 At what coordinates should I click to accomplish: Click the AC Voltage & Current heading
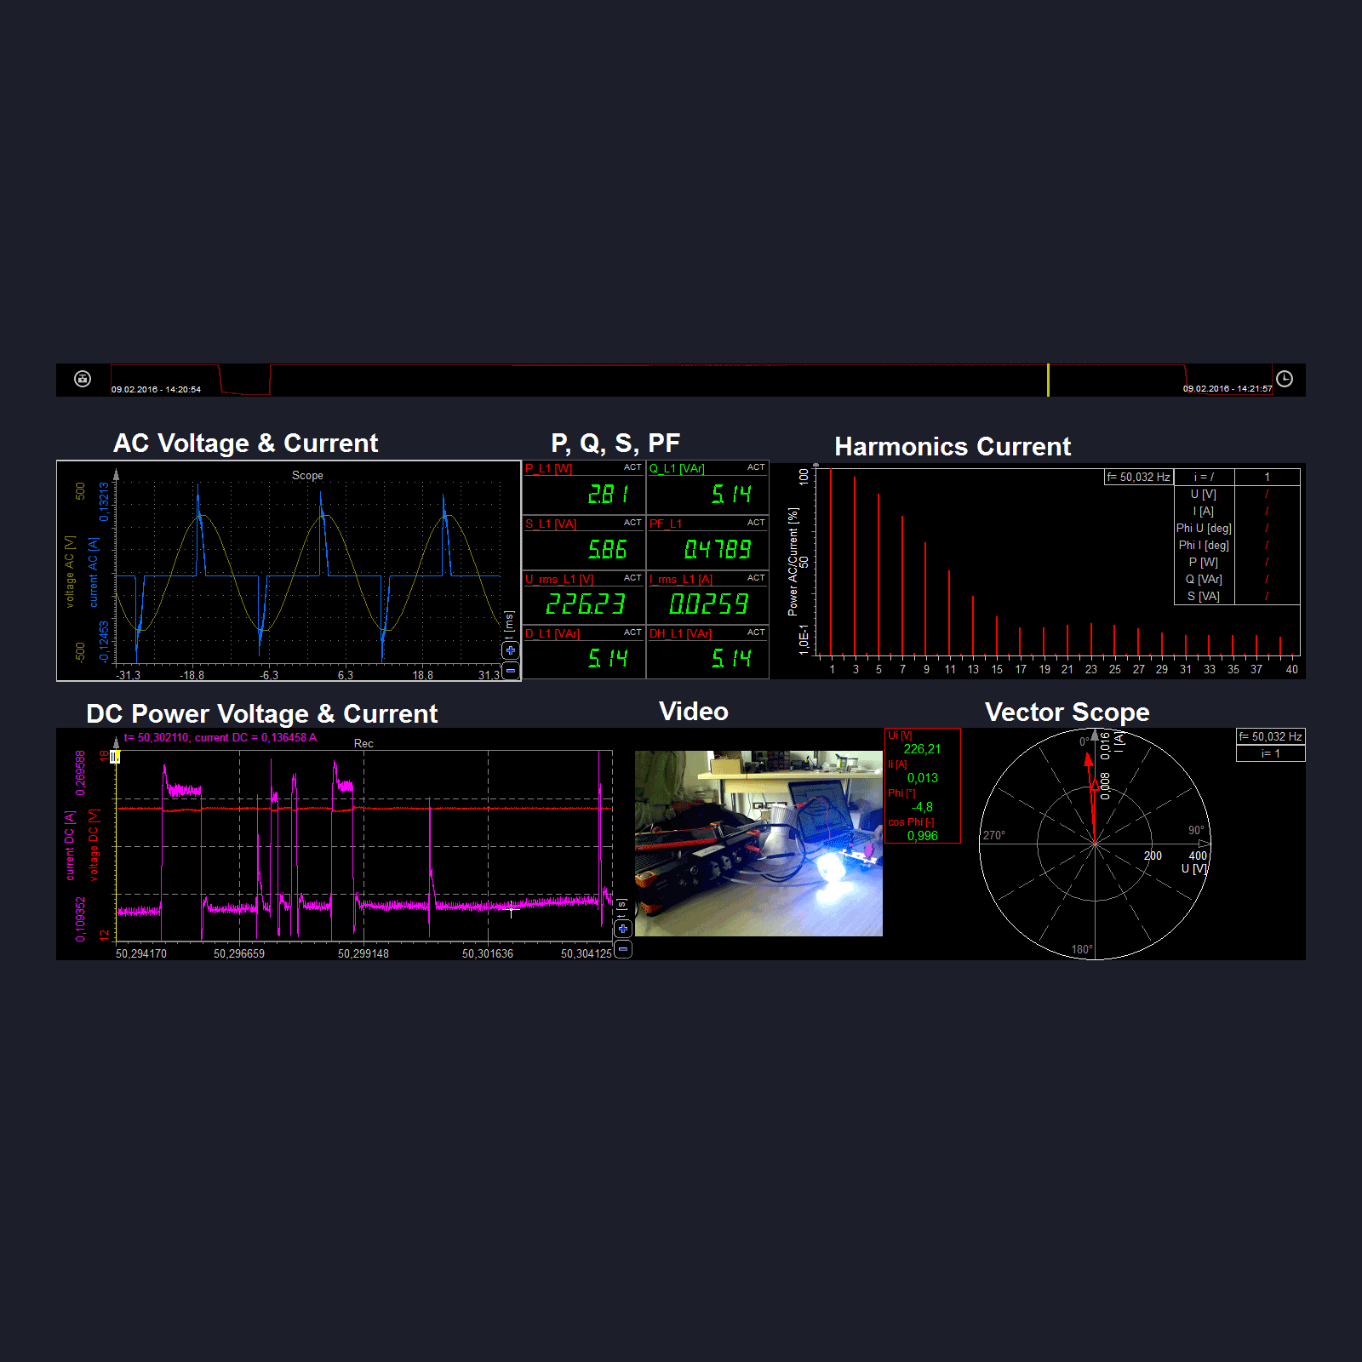(x=246, y=444)
